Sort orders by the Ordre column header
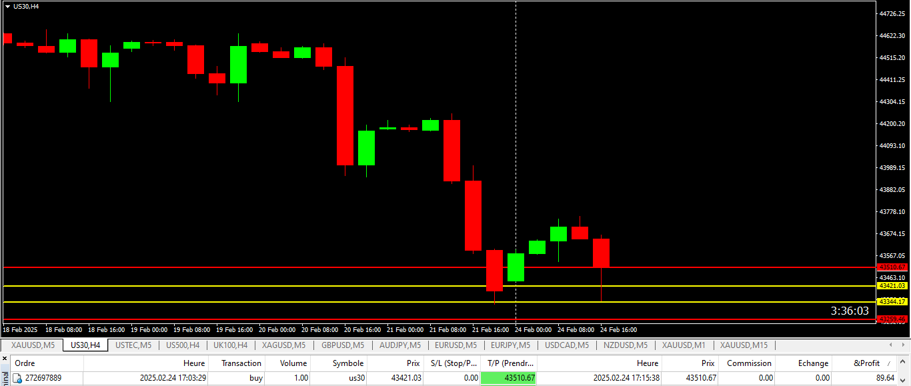 click(x=47, y=363)
